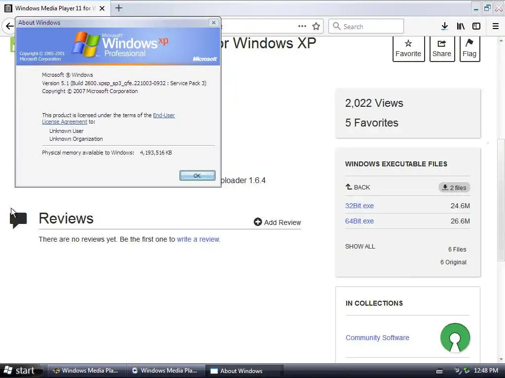Switch to first Windows Media Pla... taskbar item

[87, 371]
